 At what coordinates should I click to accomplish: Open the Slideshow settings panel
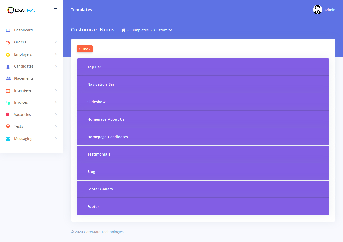pos(203,102)
